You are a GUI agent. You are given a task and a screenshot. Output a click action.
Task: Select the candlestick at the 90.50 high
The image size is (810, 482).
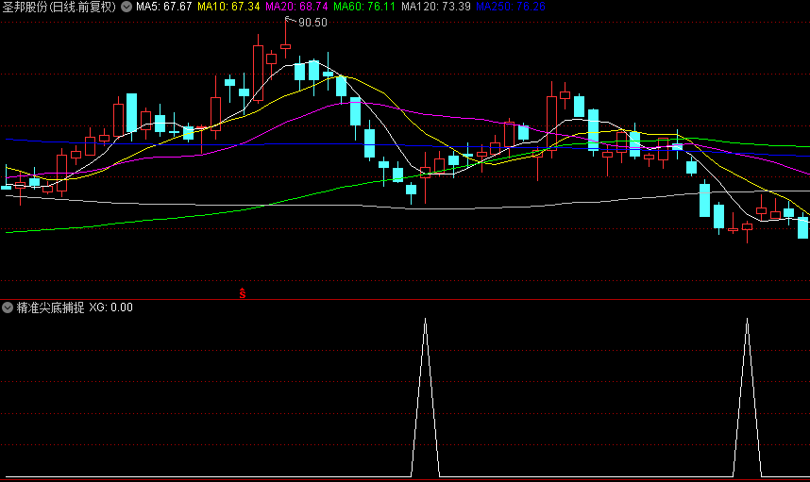[286, 46]
